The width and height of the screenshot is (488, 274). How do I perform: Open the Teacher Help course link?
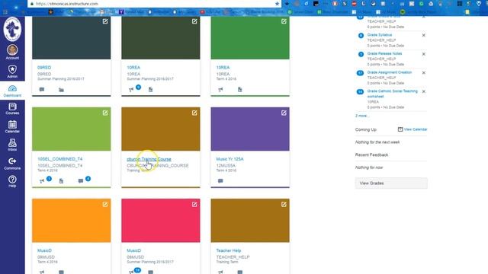(229, 250)
